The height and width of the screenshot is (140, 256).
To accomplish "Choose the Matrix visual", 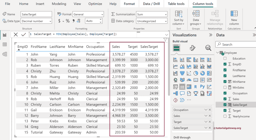I will pos(189,87).
